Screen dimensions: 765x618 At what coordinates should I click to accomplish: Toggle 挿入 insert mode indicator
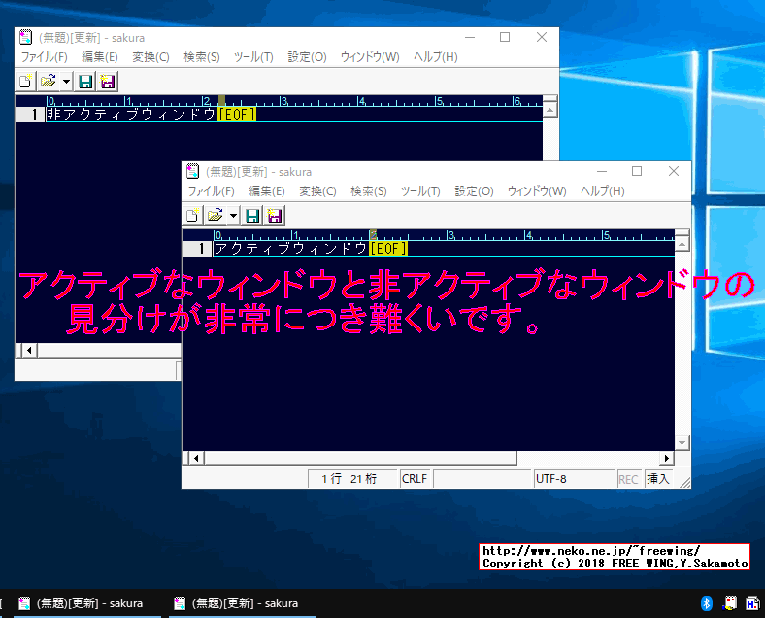[657, 479]
